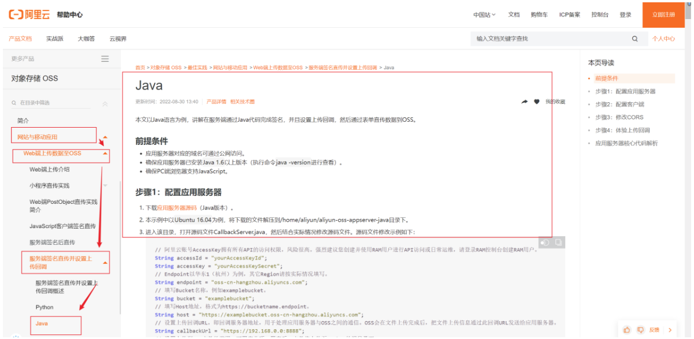This screenshot has width=694, height=339.
Task: Jump to 步骤2：配置客户端 in guide
Action: pyautogui.click(x=619, y=105)
